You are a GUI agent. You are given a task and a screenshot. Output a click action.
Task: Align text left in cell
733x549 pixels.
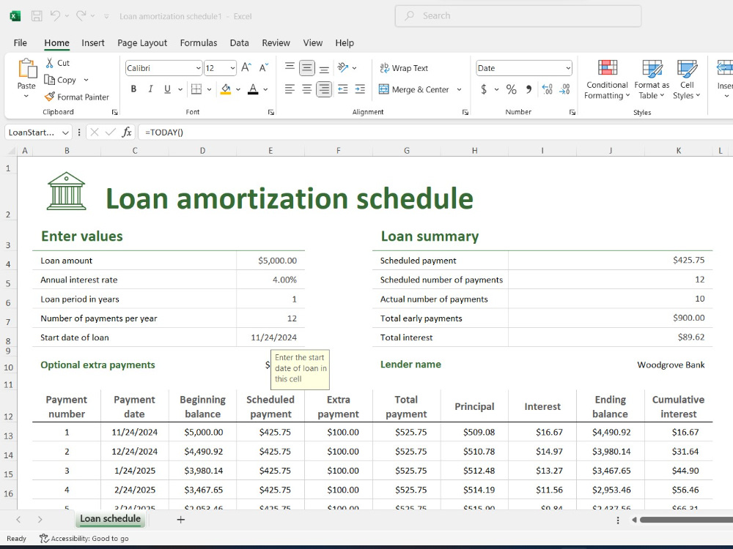290,89
